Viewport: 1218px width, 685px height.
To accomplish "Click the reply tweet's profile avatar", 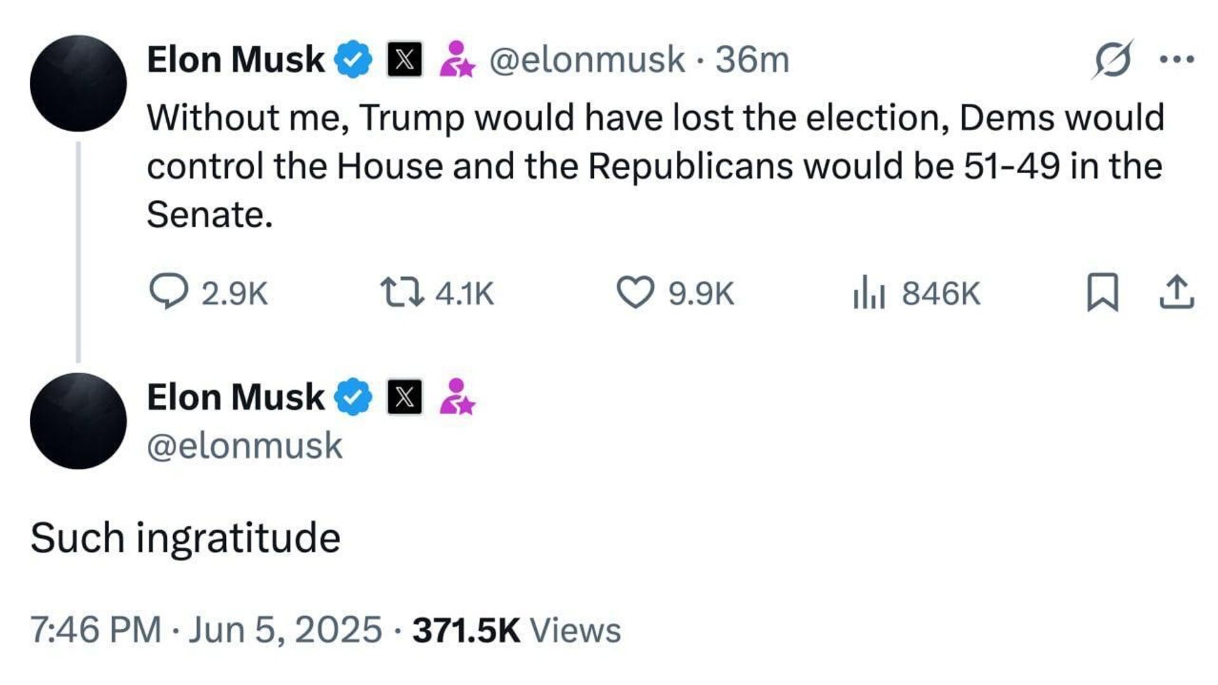I will point(78,421).
